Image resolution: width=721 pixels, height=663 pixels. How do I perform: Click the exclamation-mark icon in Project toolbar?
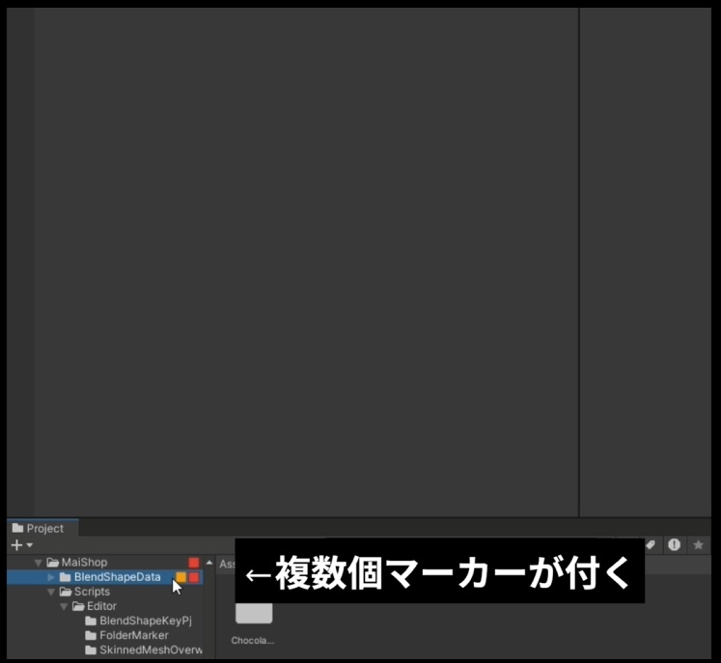point(674,545)
